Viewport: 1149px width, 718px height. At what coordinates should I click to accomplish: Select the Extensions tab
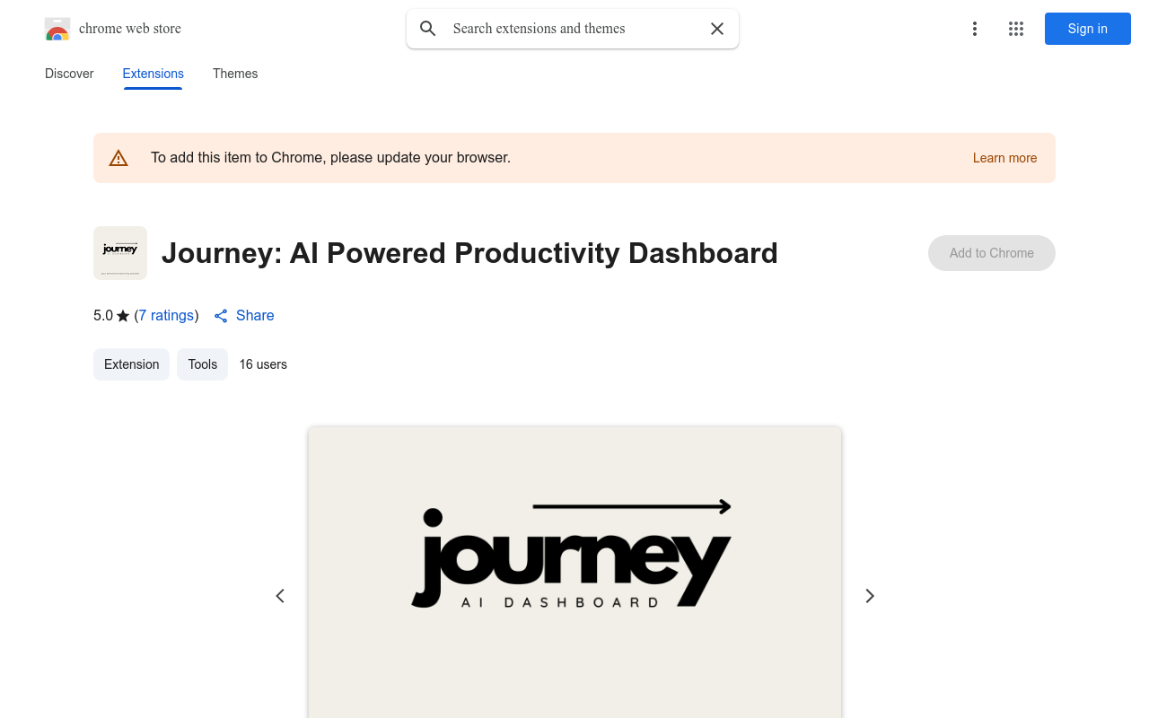coord(153,74)
